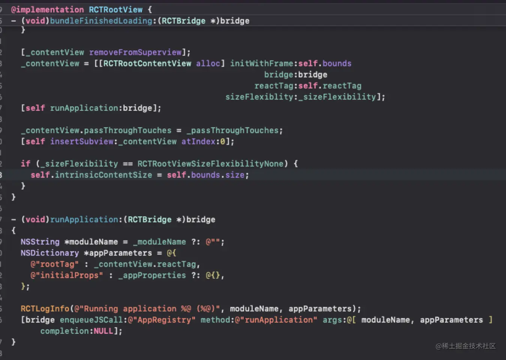Viewport: 506px width, 360px height.
Task: Click the runApplication: method definition name
Action: (86, 220)
